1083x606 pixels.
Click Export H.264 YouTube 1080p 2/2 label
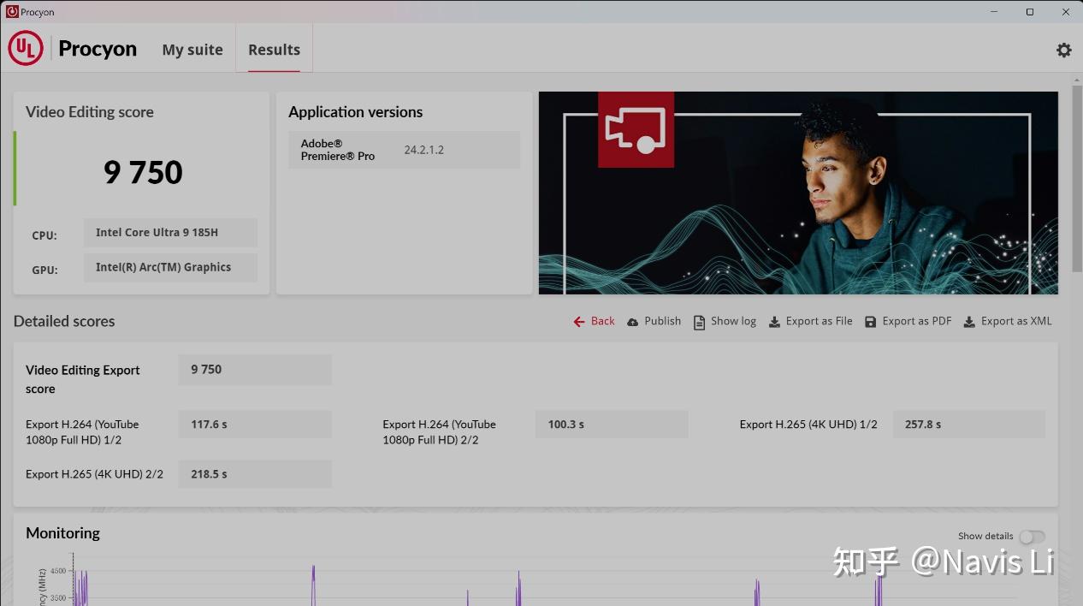(x=439, y=432)
